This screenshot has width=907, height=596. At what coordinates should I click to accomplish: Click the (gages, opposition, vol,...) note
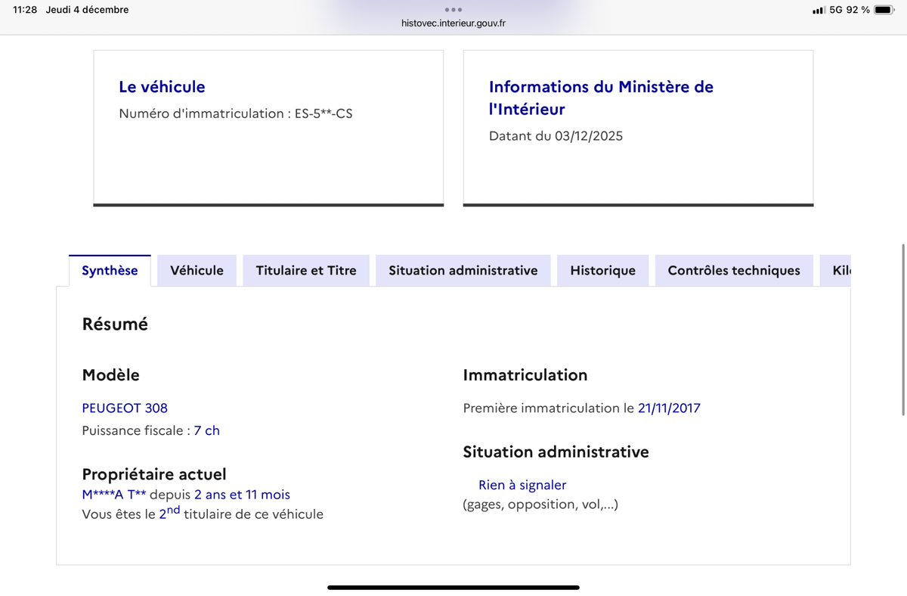(540, 504)
